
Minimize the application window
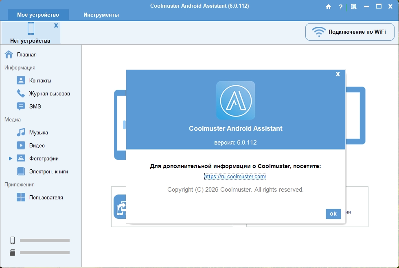[x=366, y=6]
